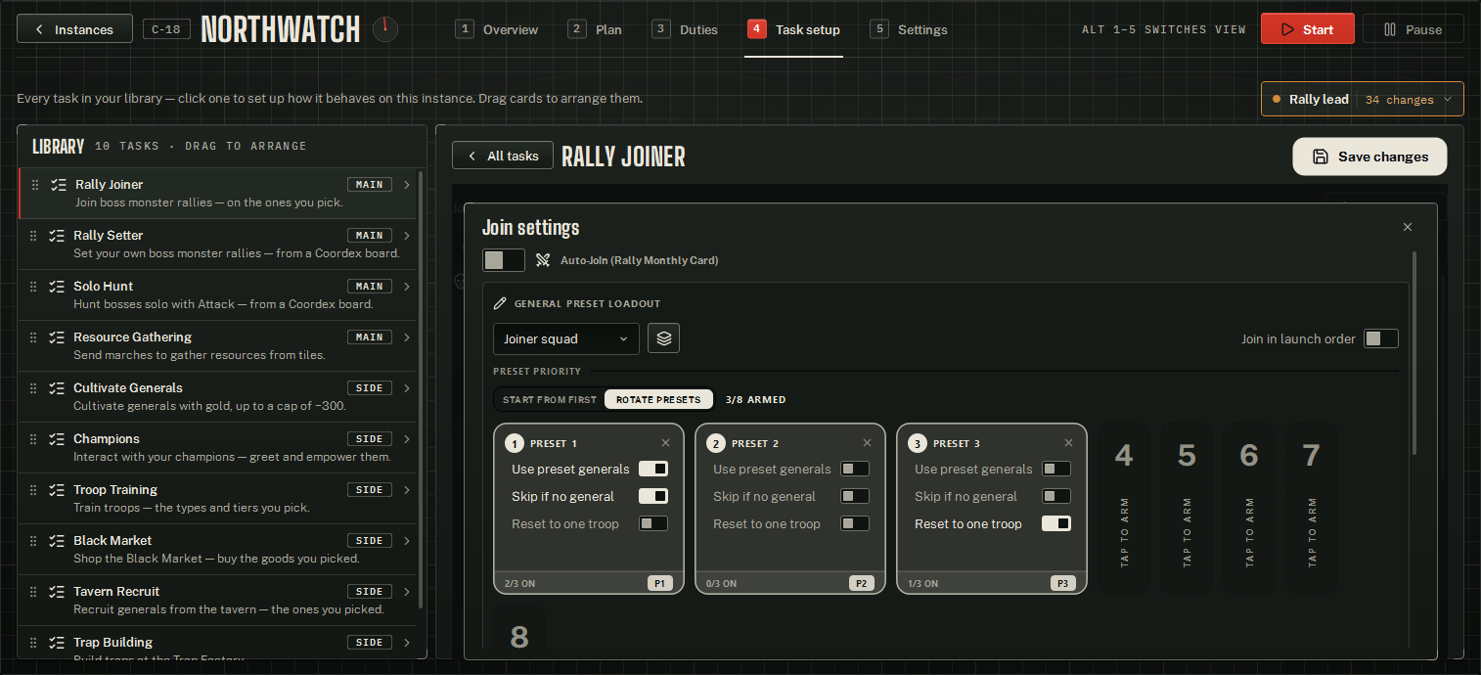Click the checklist icon on Black Market row

(x=58, y=541)
